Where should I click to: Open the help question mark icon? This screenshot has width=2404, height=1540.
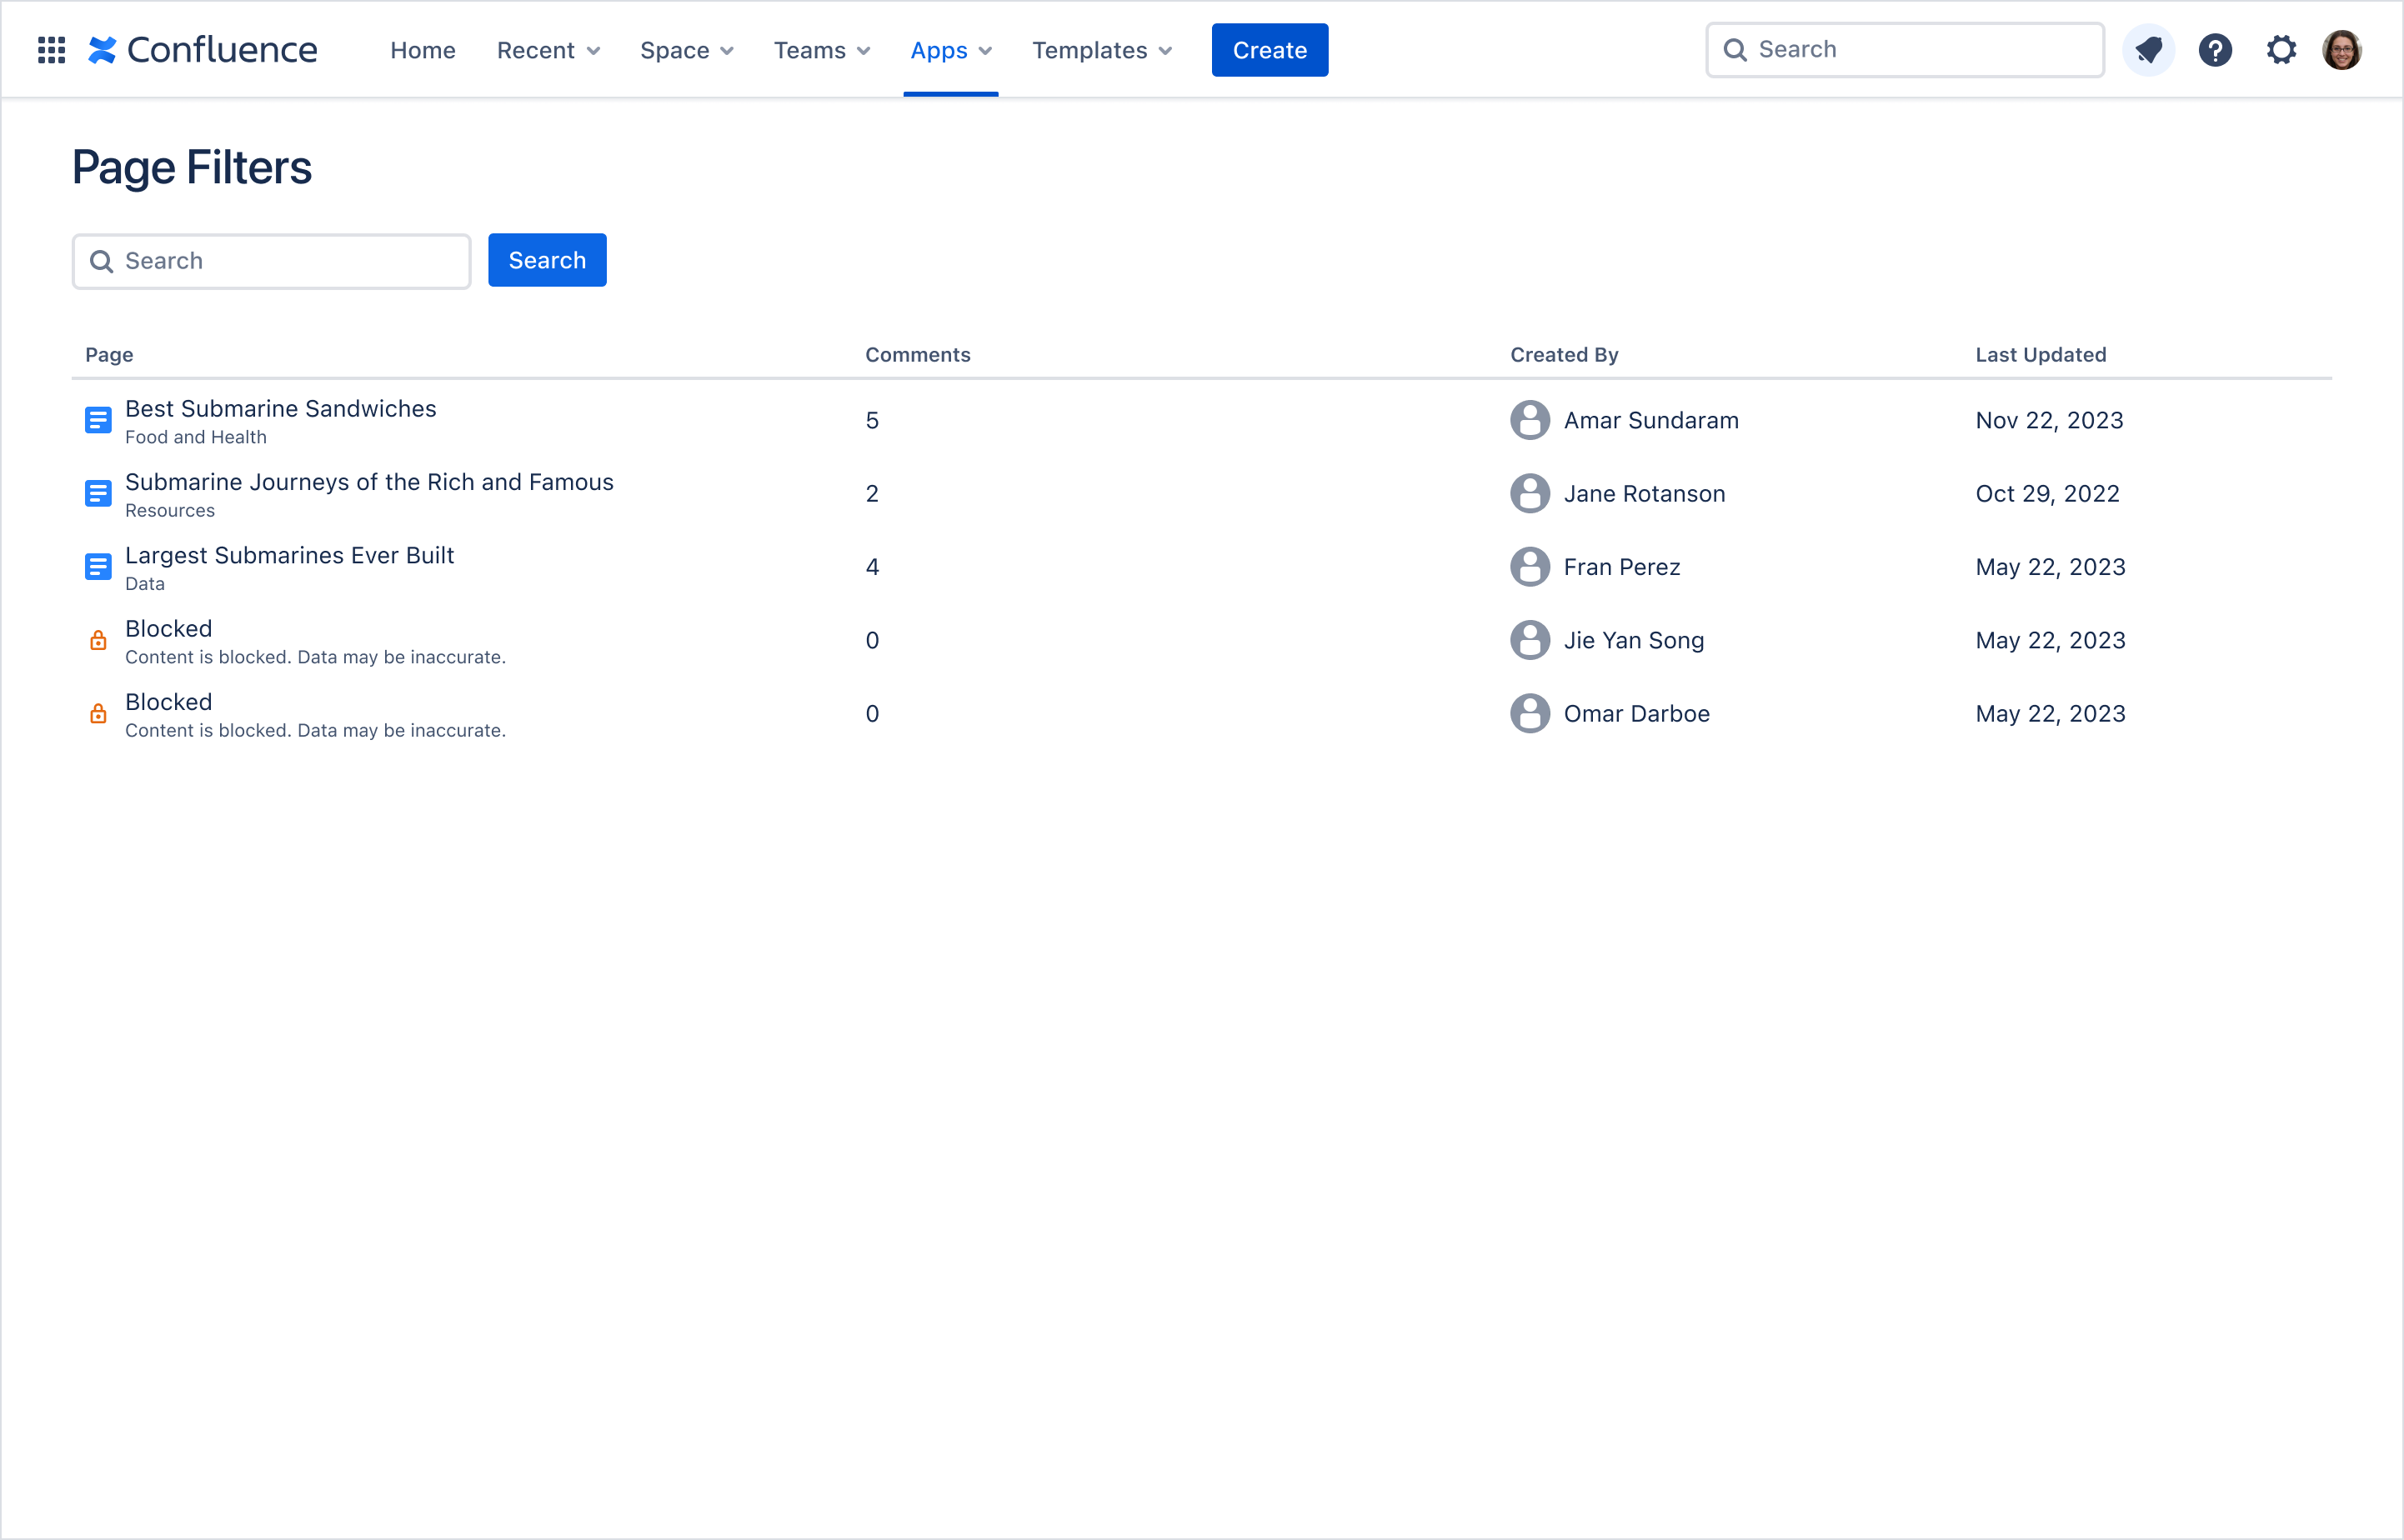click(2215, 49)
